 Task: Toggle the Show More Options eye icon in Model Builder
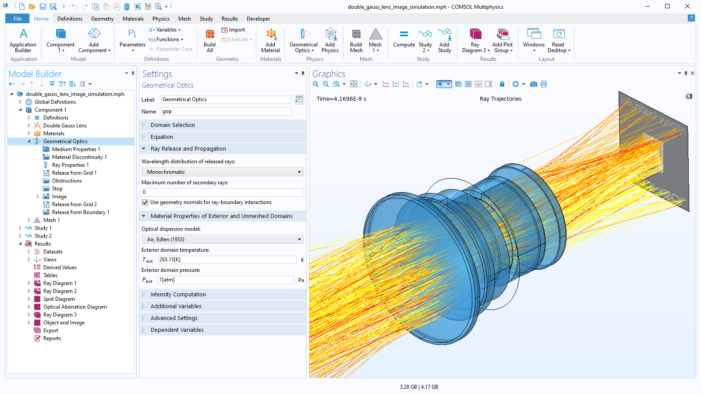(52, 84)
